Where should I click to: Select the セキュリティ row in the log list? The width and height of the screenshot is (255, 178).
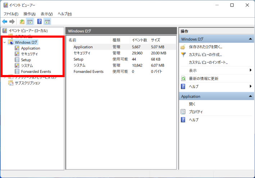click(x=122, y=53)
